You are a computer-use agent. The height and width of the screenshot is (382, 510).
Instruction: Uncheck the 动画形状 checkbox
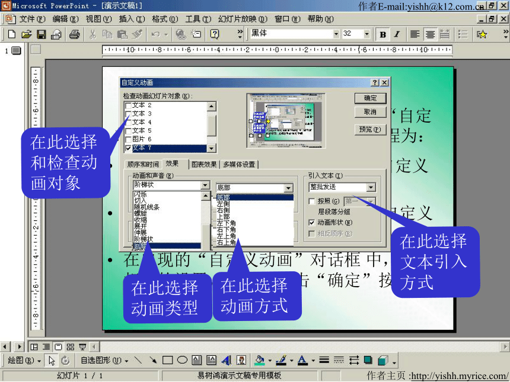pyautogui.click(x=311, y=223)
